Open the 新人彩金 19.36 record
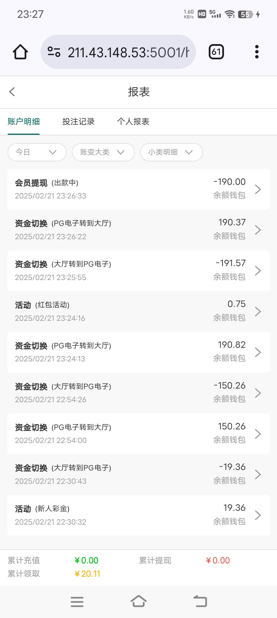Screen dimensions: 277x618 pos(138,515)
